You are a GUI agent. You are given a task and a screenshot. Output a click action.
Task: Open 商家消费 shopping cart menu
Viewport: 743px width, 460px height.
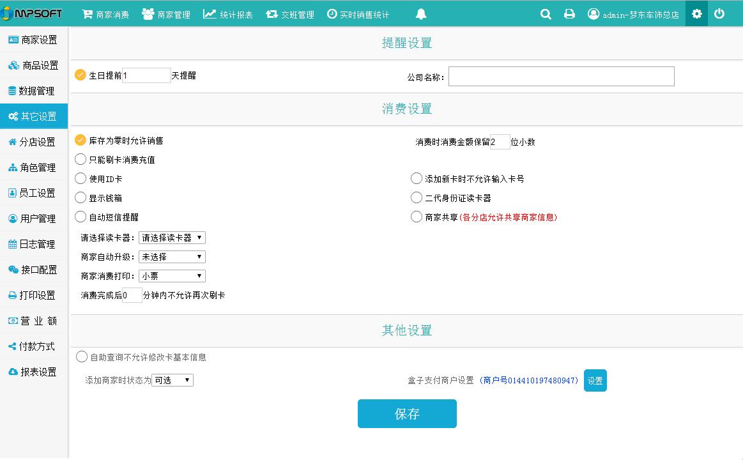(x=105, y=14)
